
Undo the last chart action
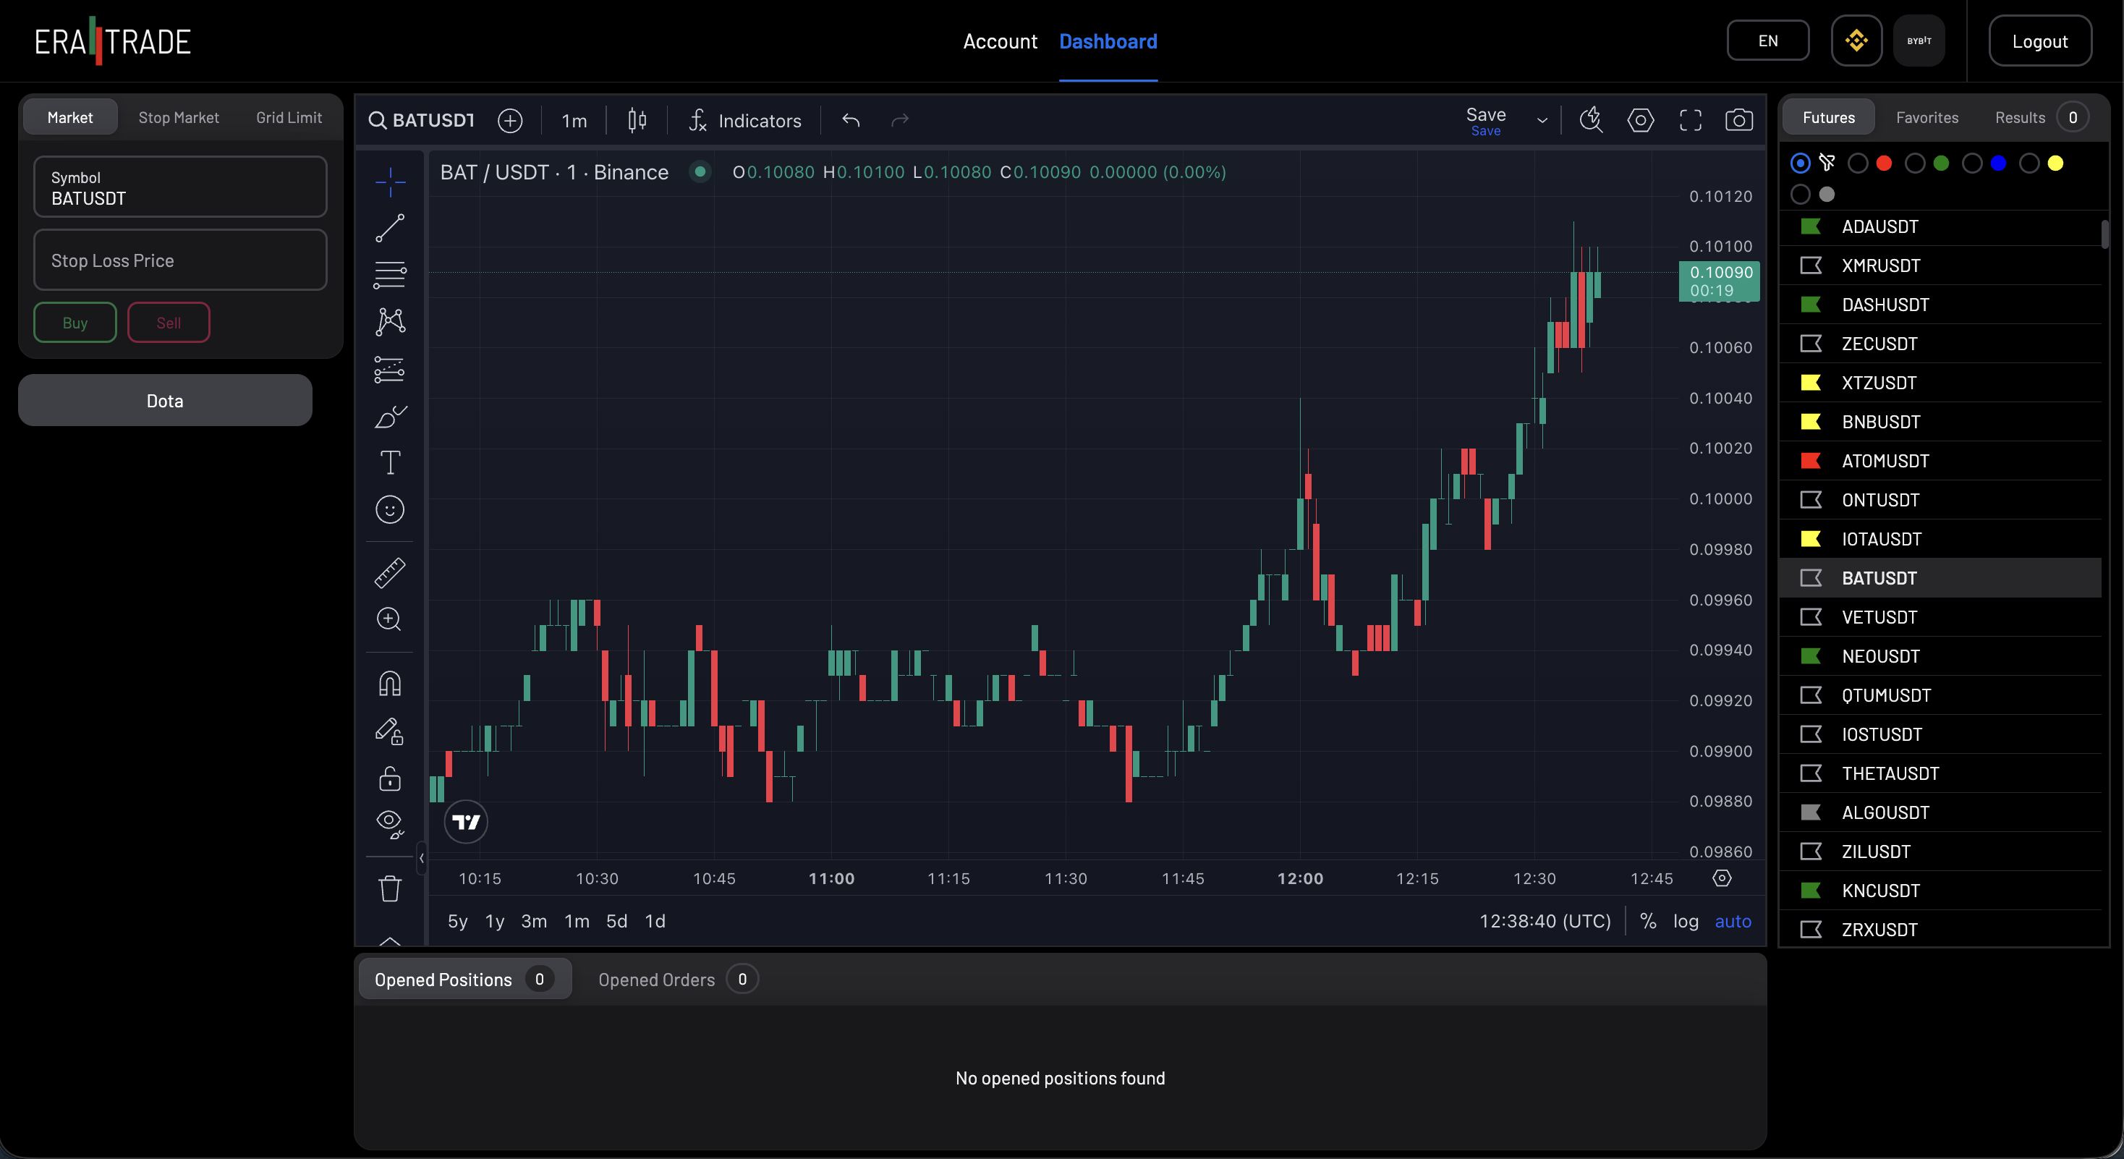[851, 120]
